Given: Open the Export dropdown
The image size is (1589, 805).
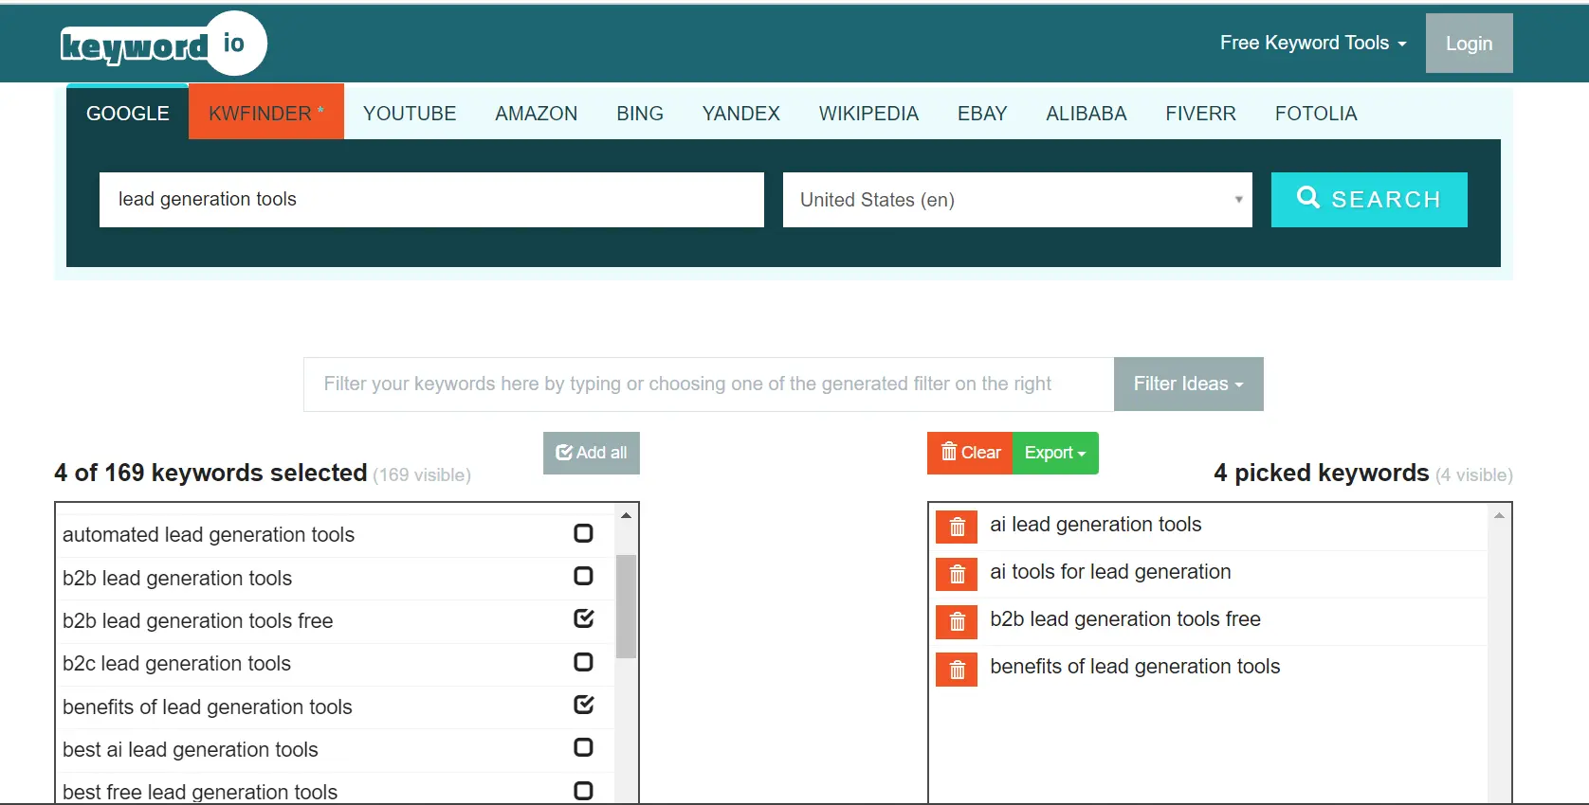Looking at the screenshot, I should click(x=1055, y=453).
